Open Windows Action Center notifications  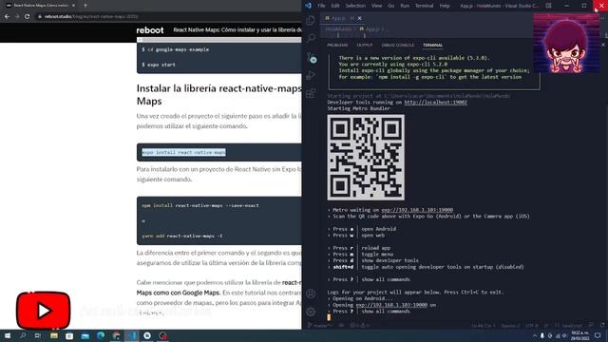coord(598,335)
